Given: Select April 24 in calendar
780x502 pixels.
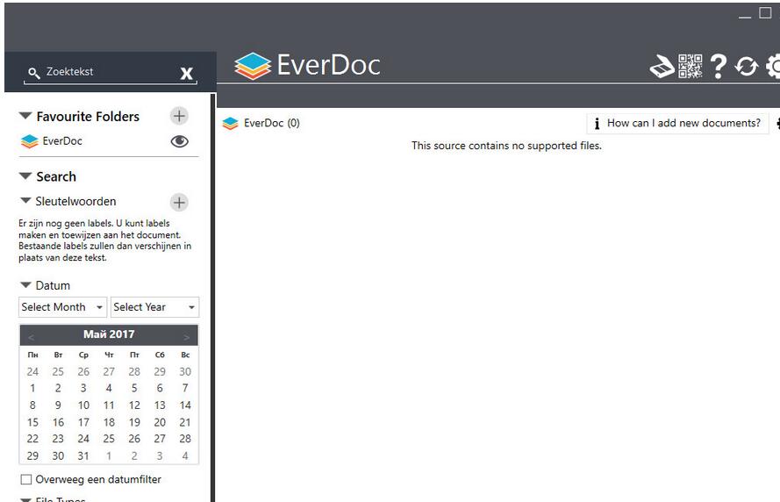Looking at the screenshot, I should (32, 371).
